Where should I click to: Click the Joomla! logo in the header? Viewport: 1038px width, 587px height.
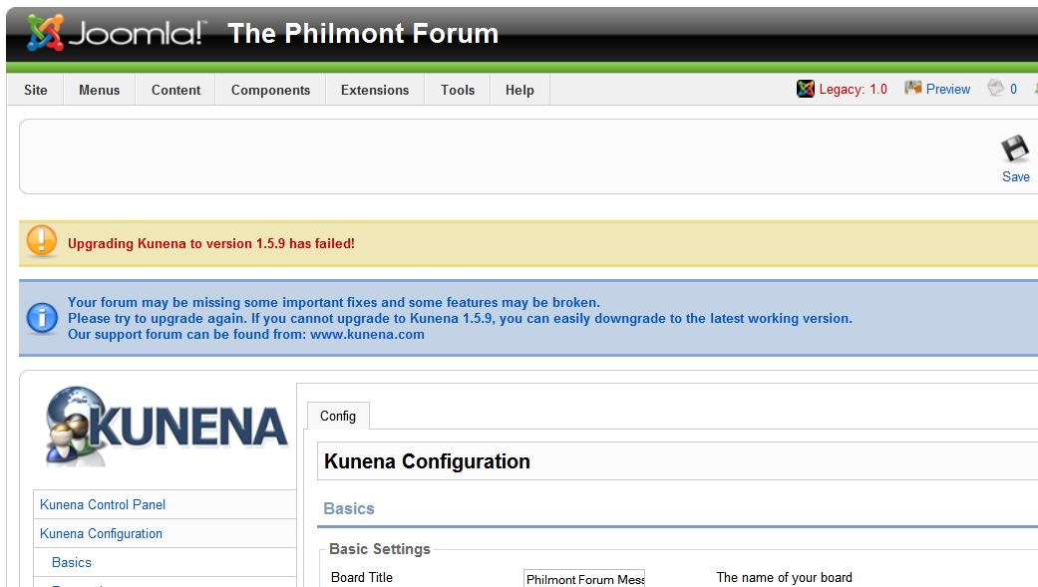(x=115, y=33)
